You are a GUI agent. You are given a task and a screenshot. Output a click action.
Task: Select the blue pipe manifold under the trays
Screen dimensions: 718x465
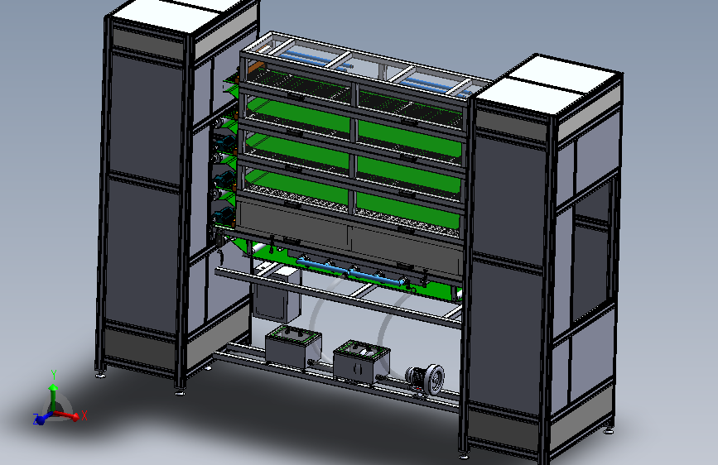pyautogui.click(x=352, y=272)
